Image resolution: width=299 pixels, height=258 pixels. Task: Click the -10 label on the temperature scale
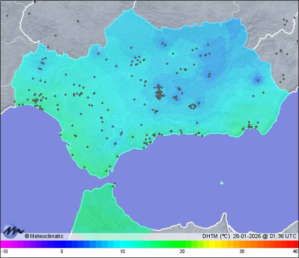[x=4, y=252]
